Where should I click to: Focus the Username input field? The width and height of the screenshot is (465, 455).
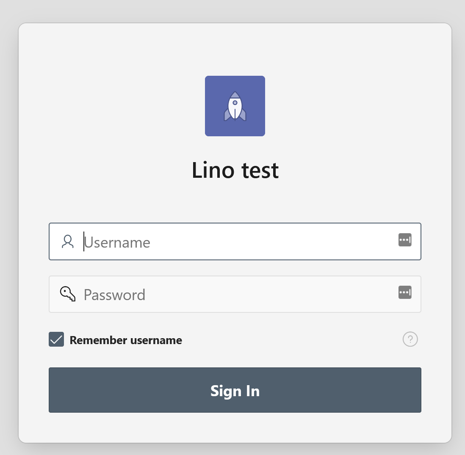(237, 242)
